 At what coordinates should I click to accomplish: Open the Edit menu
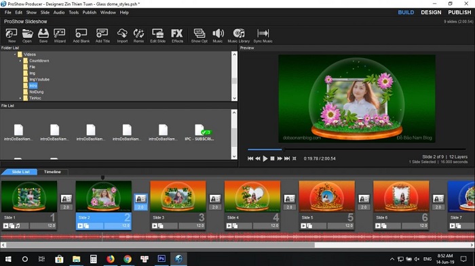pyautogui.click(x=19, y=12)
